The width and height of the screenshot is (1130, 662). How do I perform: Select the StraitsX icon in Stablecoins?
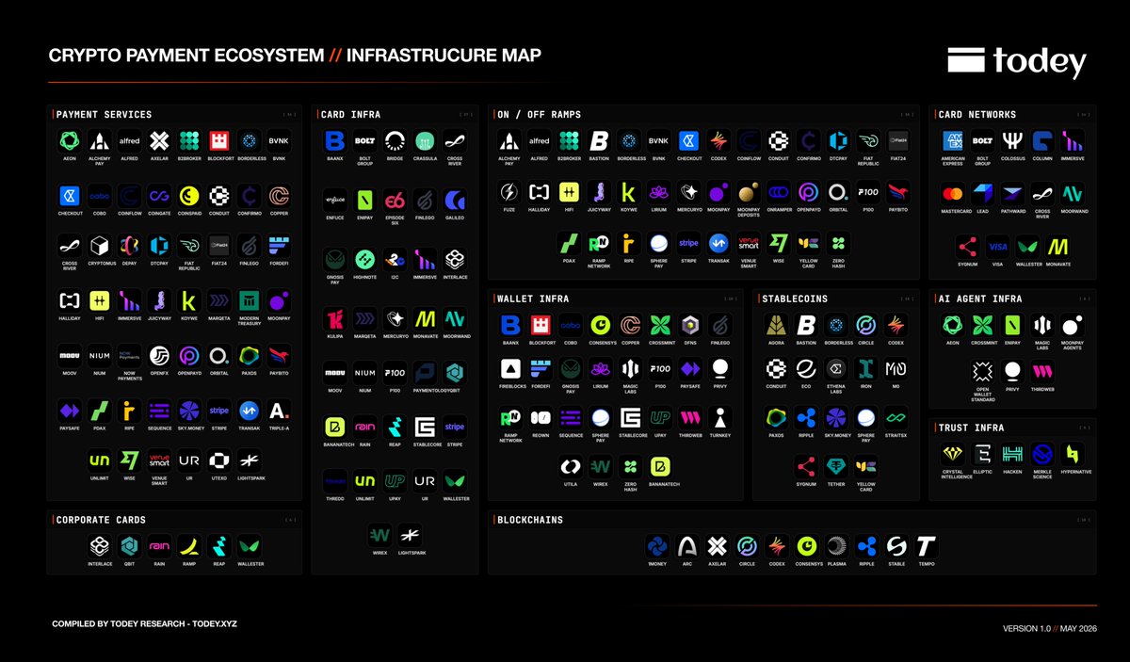896,417
